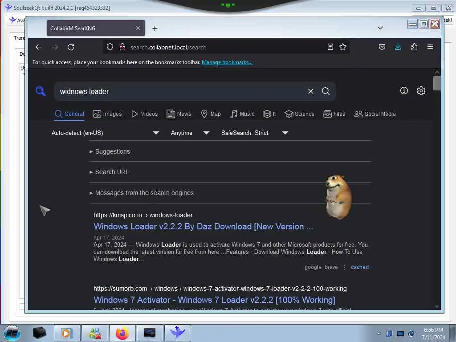456x342 pixels.
Task: Click the hamster image on page
Action: click(x=338, y=197)
